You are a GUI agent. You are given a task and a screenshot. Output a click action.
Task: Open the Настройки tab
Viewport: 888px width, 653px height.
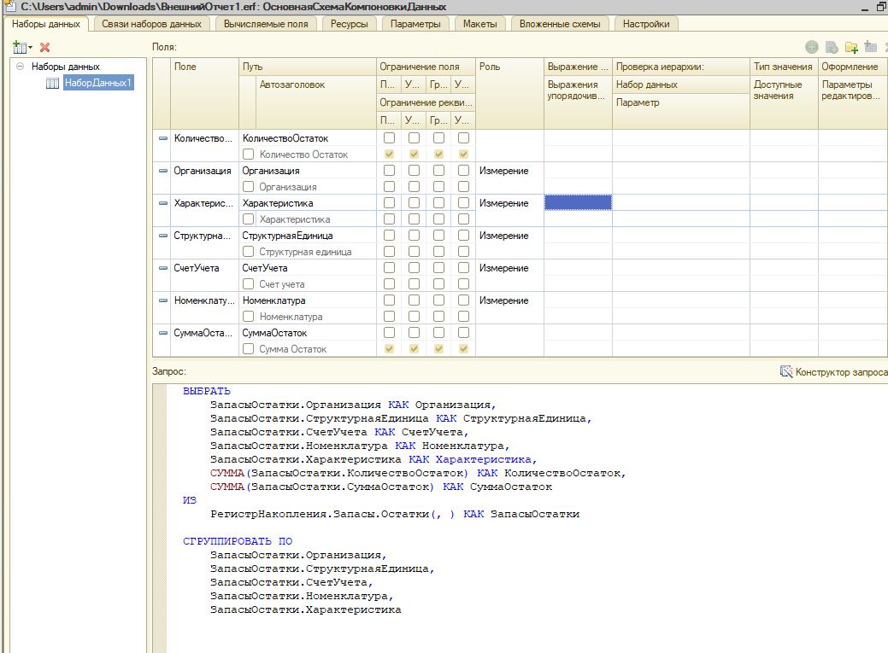[x=645, y=24]
